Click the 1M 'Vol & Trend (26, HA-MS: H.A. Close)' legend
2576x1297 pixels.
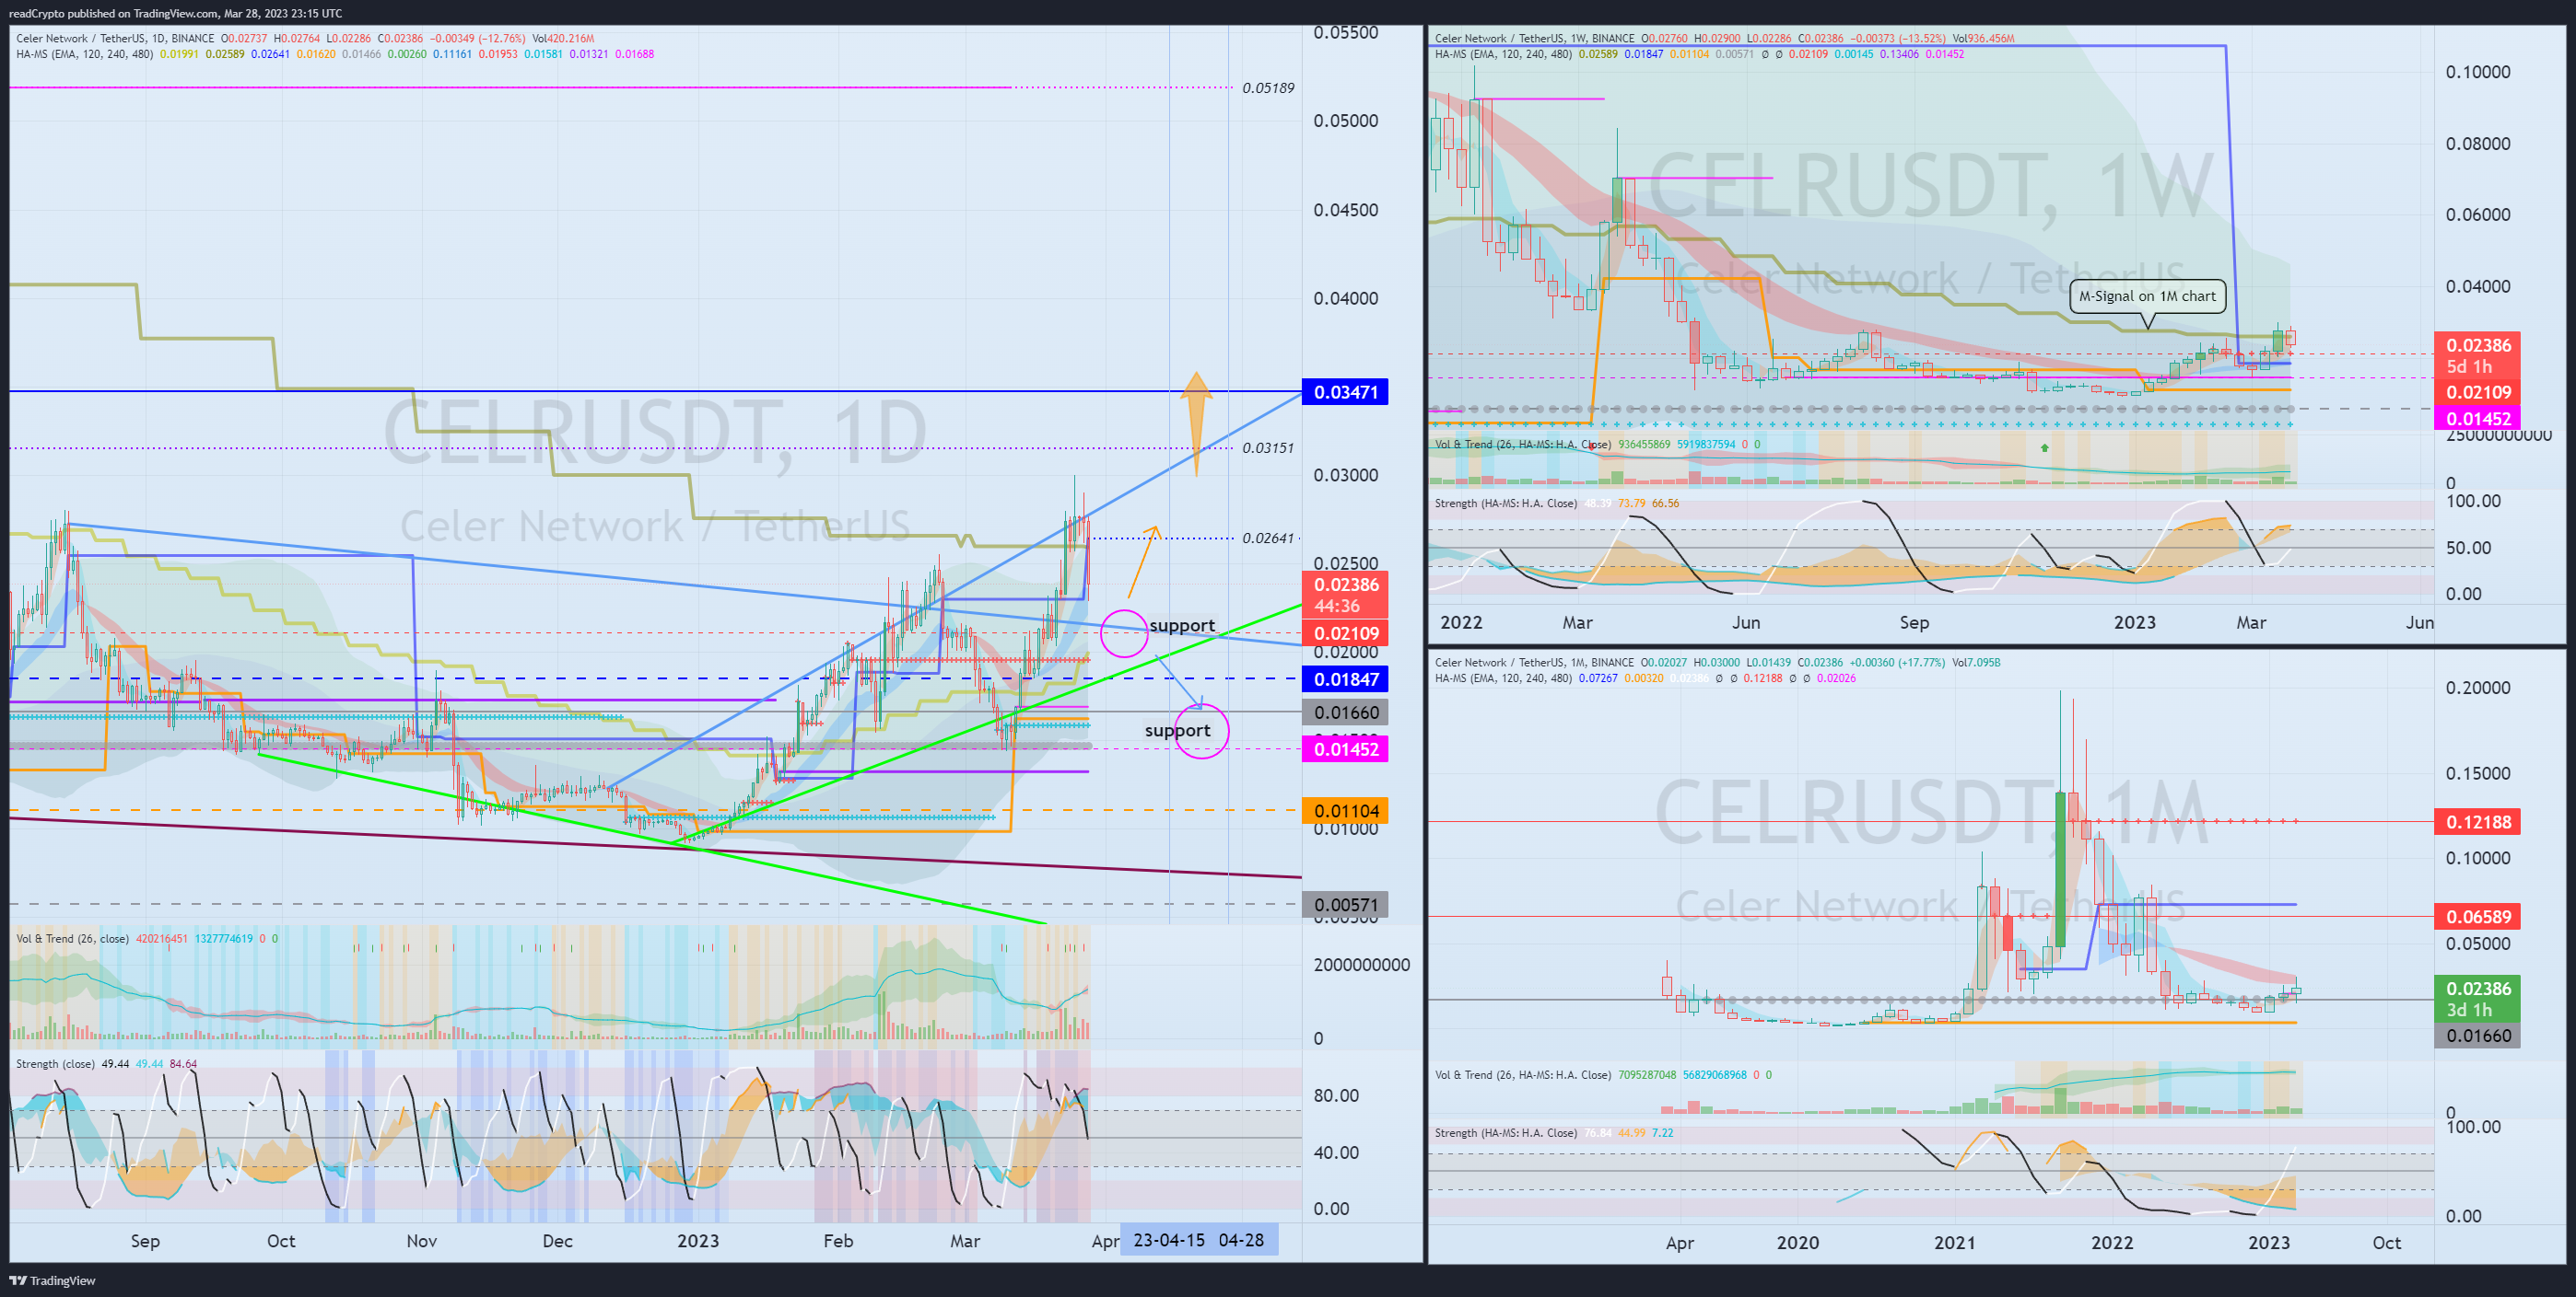tap(1523, 1075)
